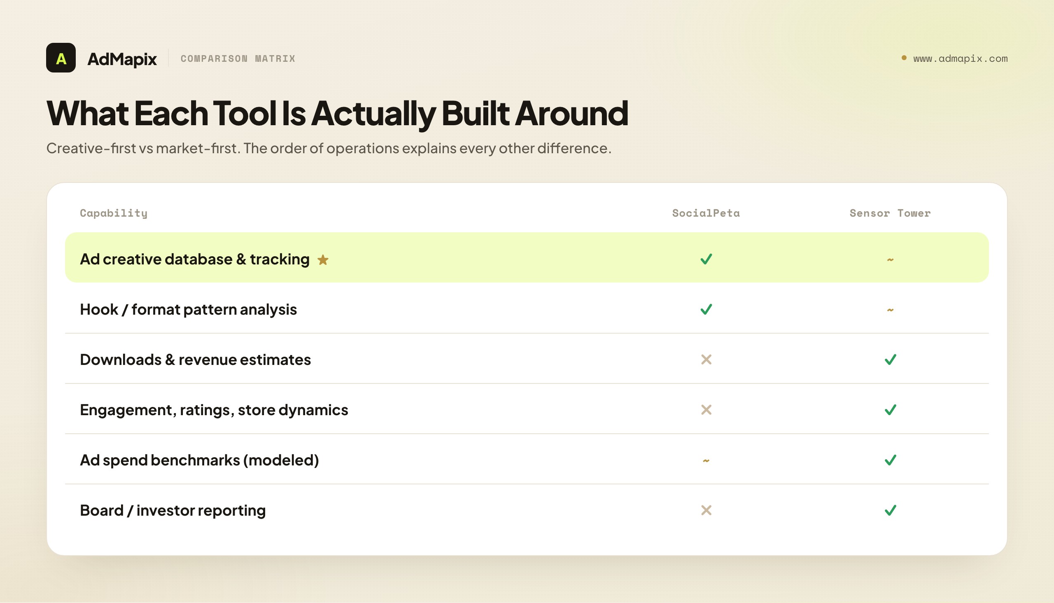Click SocialPeta cross for Engagement, ratings row

(706, 409)
